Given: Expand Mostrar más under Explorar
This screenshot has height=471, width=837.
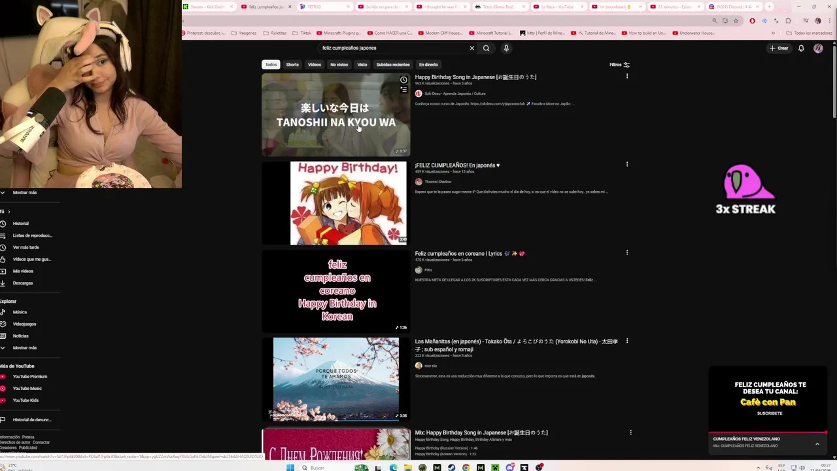Looking at the screenshot, I should click(25, 347).
